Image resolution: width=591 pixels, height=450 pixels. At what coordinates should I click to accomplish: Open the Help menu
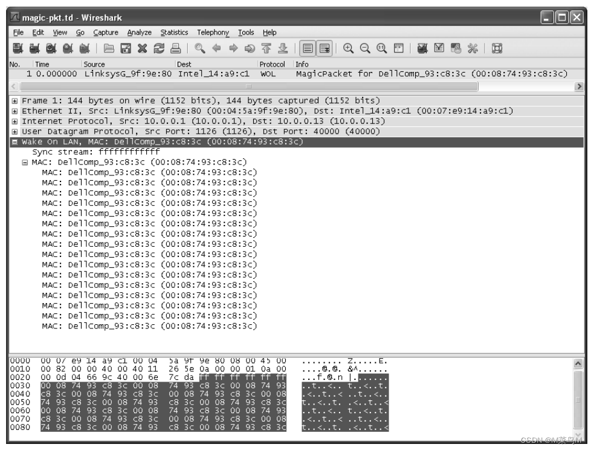click(x=270, y=33)
